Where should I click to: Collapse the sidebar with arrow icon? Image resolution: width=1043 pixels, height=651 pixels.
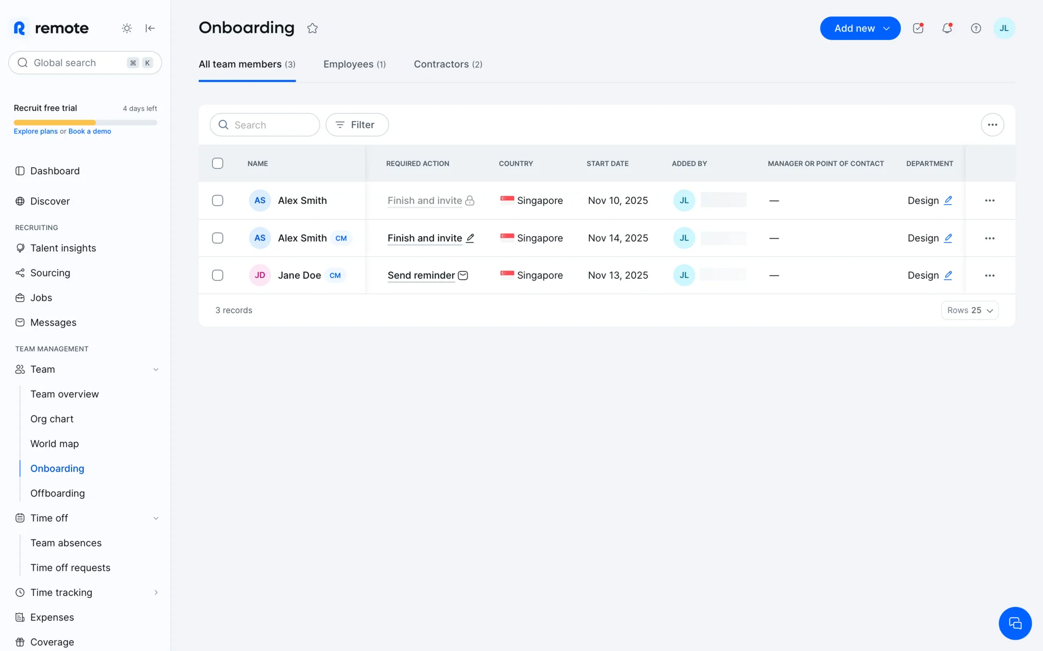[x=150, y=28]
